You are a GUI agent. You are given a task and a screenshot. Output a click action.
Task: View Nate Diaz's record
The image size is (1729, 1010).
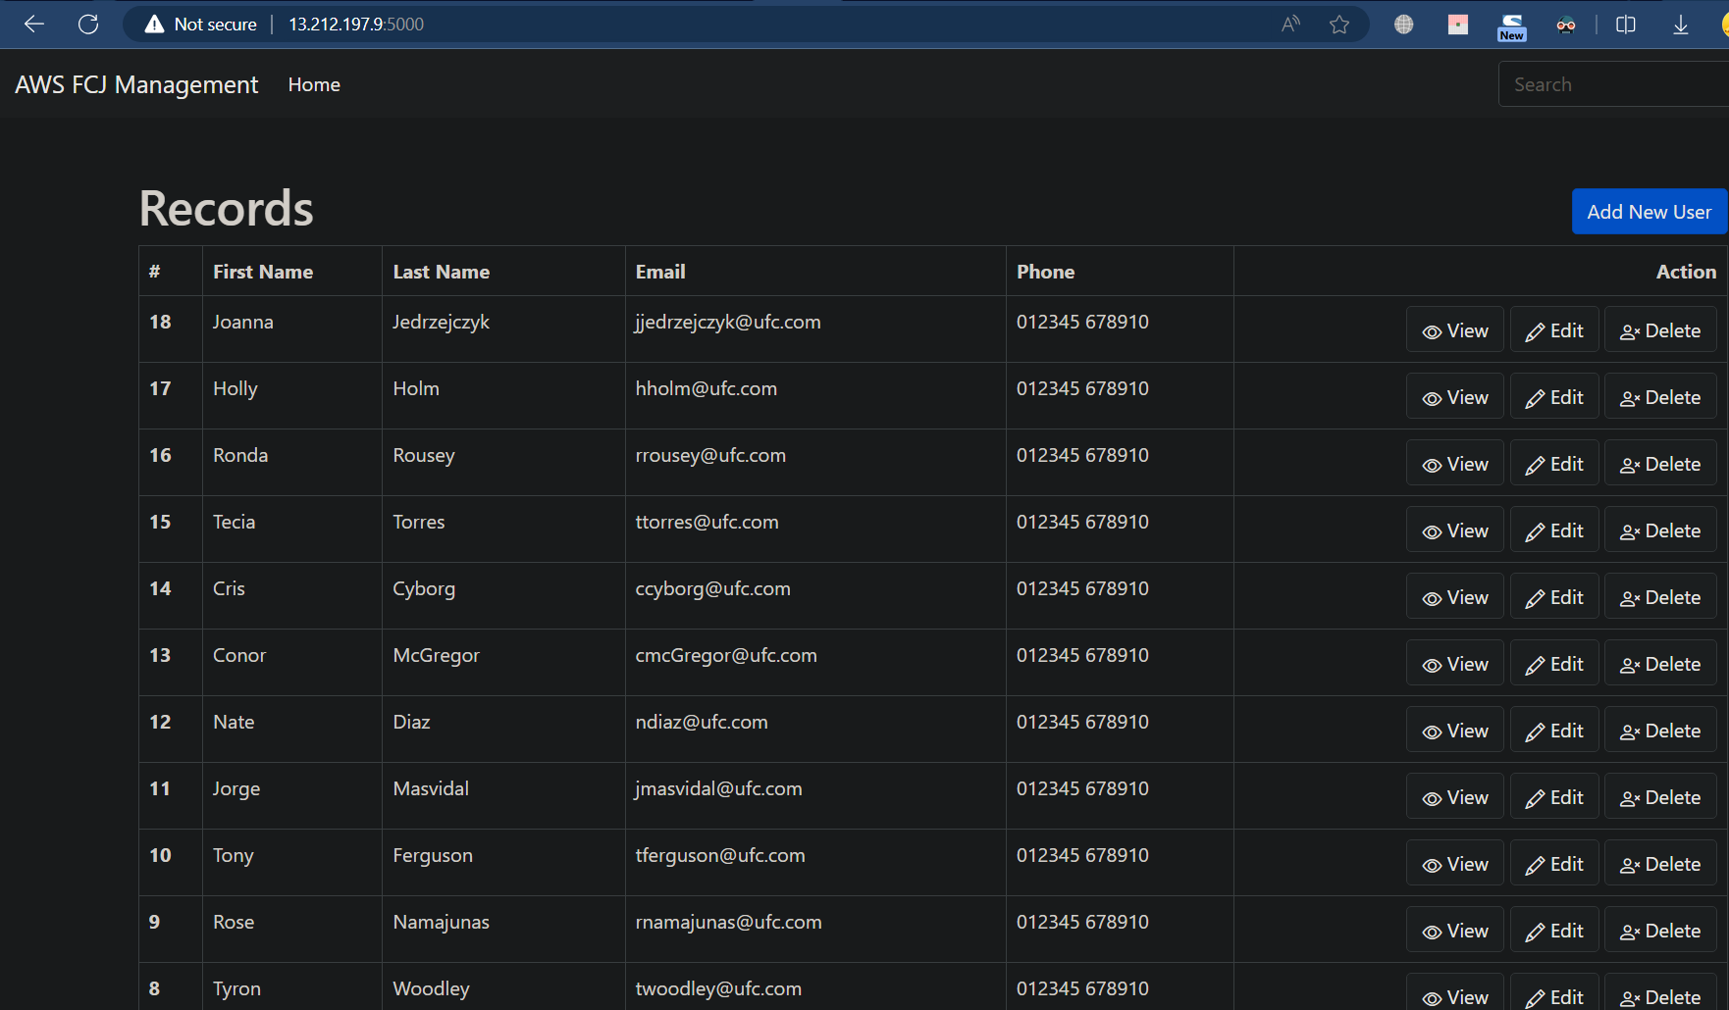pos(1455,731)
